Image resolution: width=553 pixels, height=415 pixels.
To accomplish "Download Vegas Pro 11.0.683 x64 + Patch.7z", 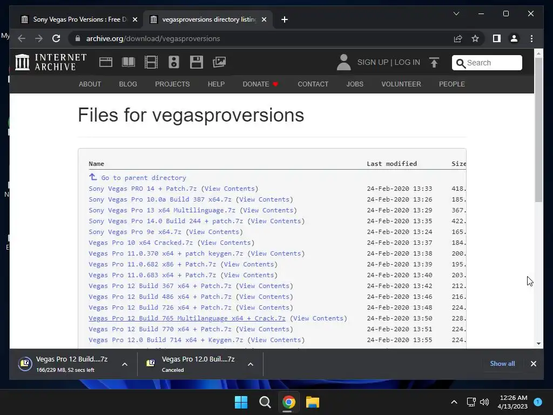I will (152, 275).
